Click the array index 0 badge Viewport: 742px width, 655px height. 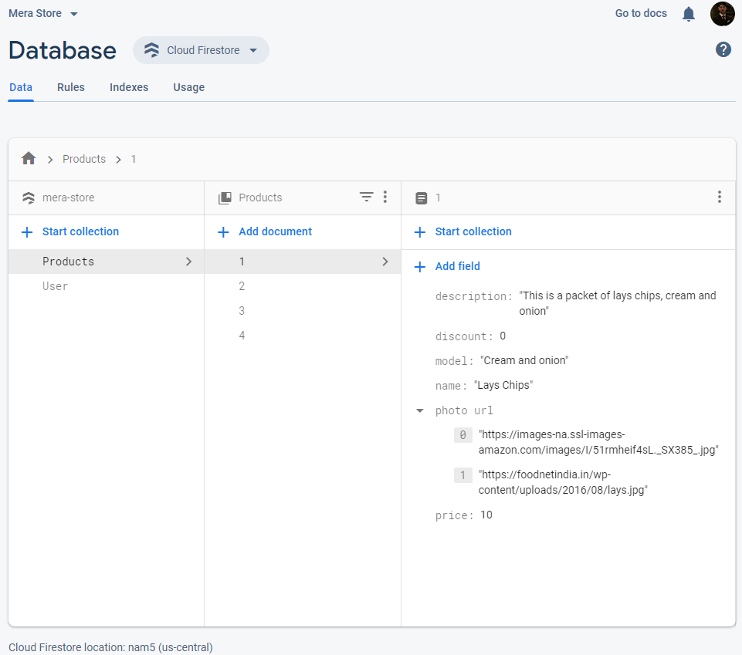[462, 434]
